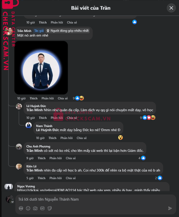
Task: Open the suited man profile photo
Action: pyautogui.click(x=41, y=68)
